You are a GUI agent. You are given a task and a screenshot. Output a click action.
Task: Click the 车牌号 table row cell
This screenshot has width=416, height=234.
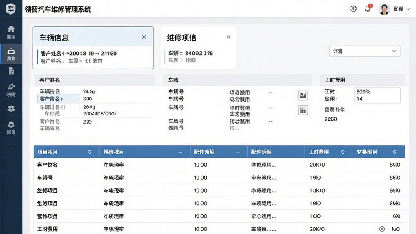click(x=45, y=178)
